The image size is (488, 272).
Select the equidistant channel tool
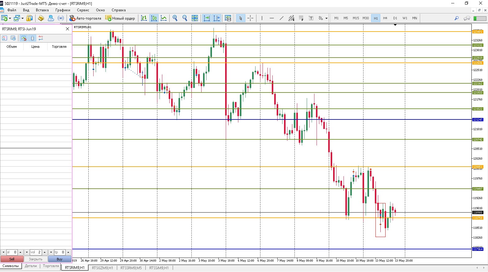tap(291, 18)
